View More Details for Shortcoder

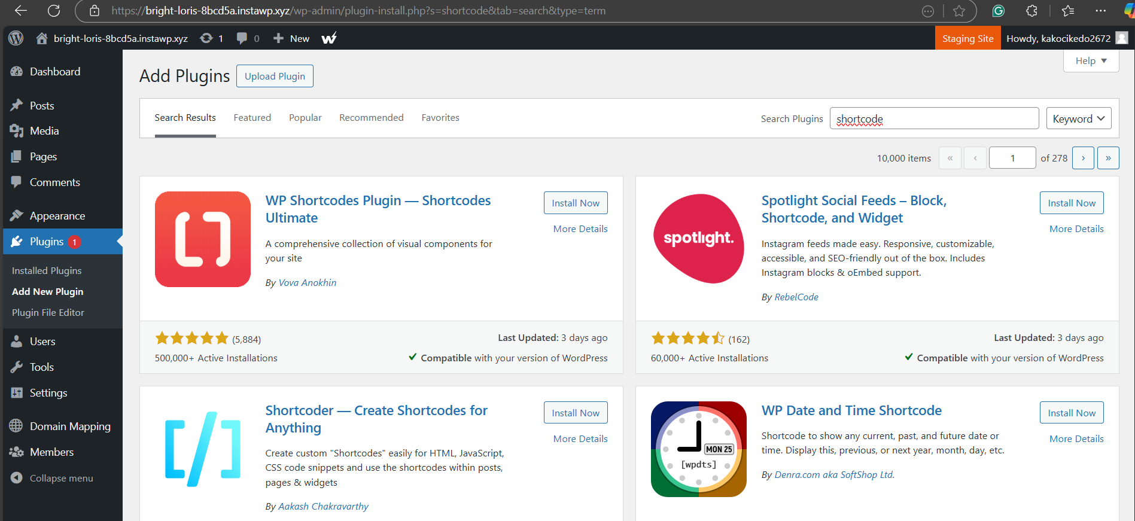(x=580, y=439)
